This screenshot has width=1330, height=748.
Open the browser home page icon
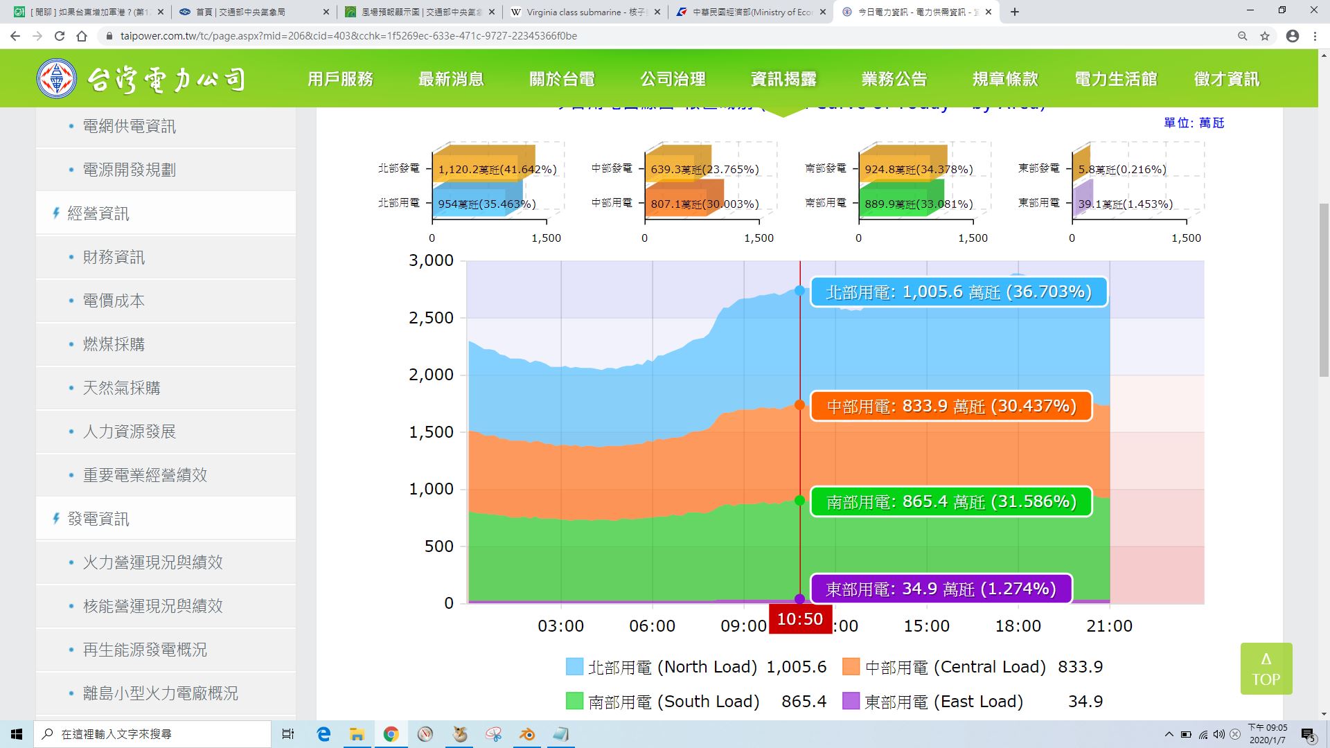click(82, 36)
